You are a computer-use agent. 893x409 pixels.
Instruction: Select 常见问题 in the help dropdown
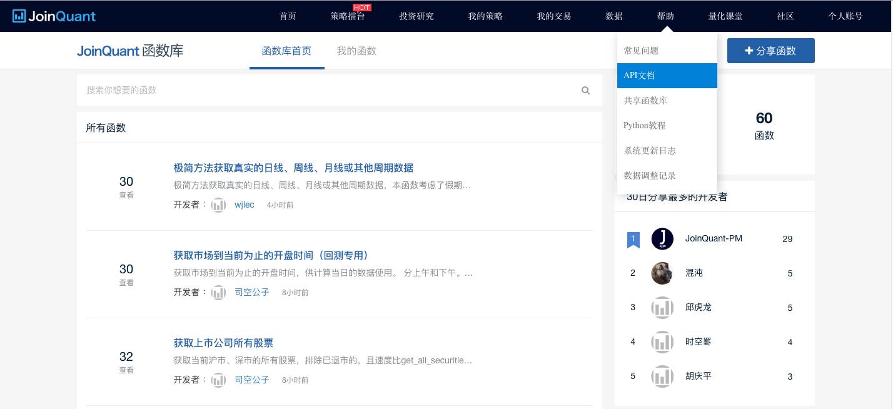pyautogui.click(x=667, y=51)
